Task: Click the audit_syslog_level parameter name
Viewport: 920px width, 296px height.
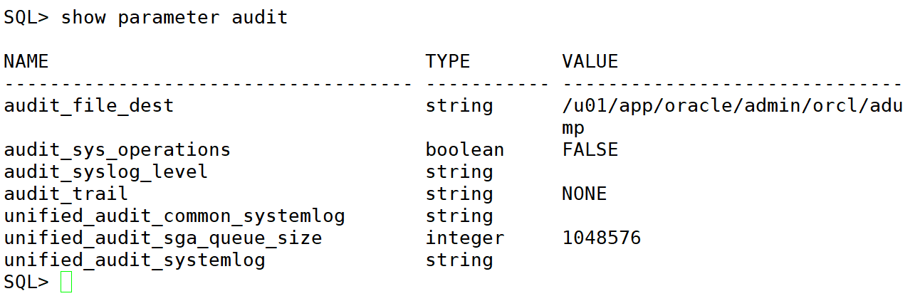Action: point(105,172)
